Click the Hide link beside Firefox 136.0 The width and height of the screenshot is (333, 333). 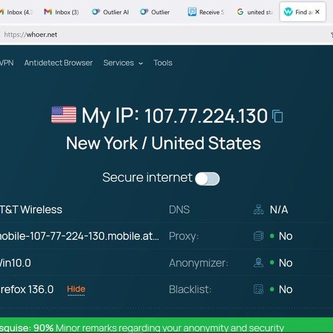76,289
